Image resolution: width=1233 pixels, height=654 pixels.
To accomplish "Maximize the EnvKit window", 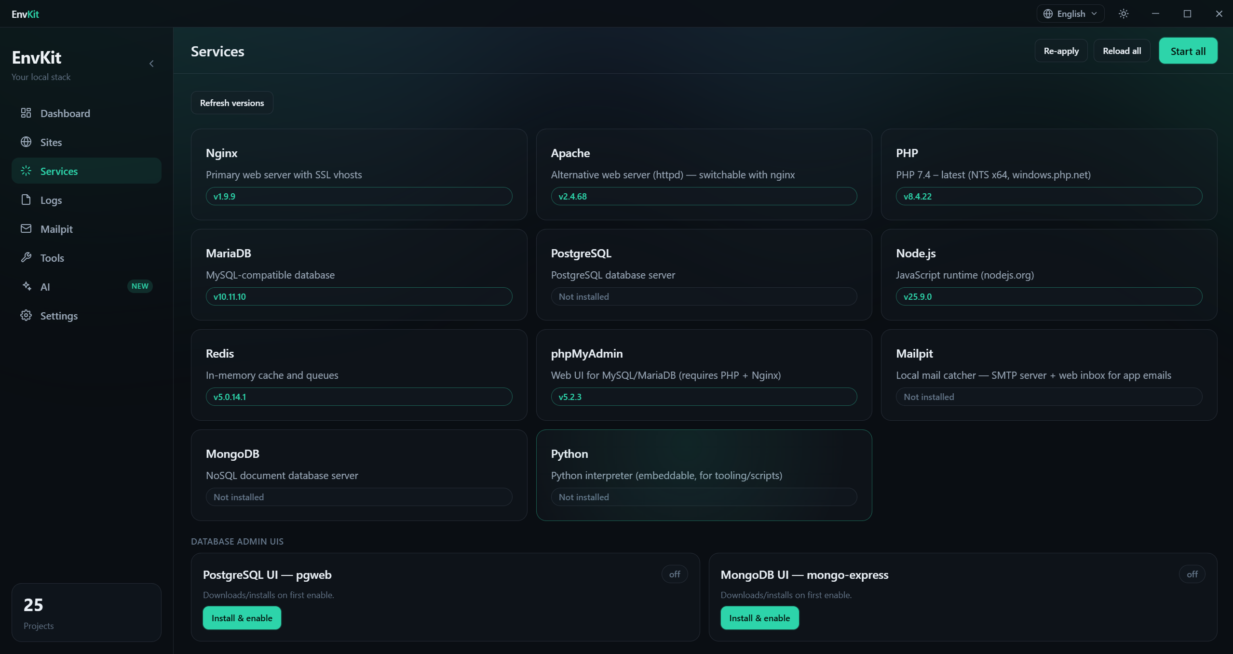I will pos(1187,13).
